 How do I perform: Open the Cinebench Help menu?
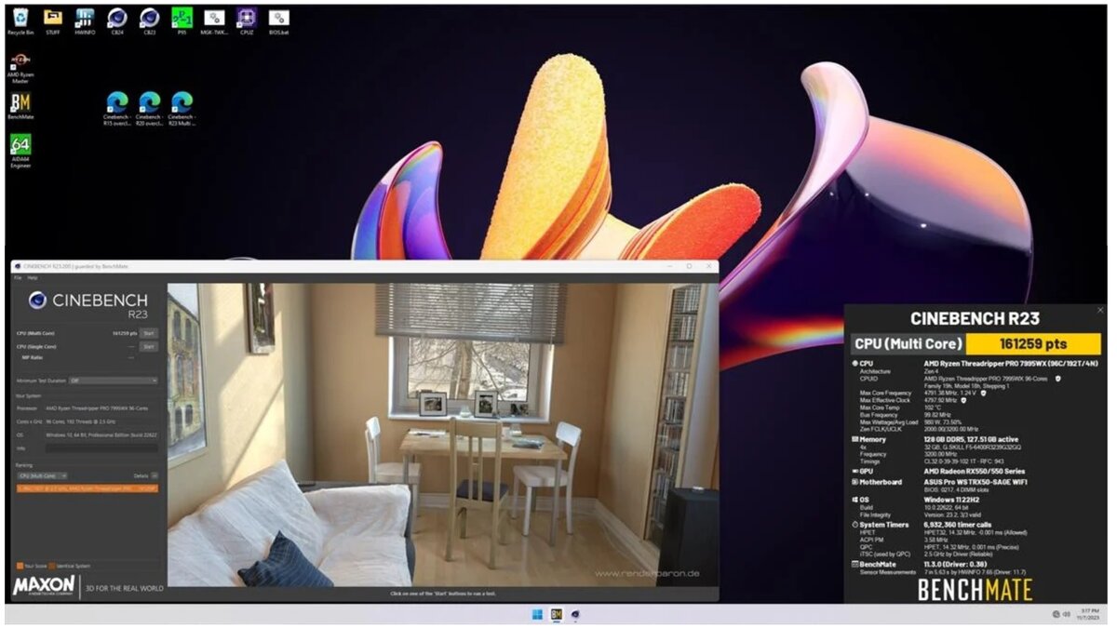coord(33,277)
